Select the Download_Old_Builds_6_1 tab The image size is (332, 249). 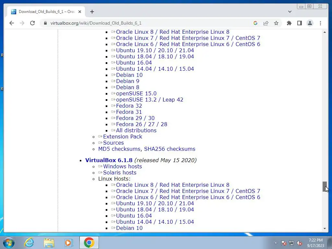click(x=46, y=12)
